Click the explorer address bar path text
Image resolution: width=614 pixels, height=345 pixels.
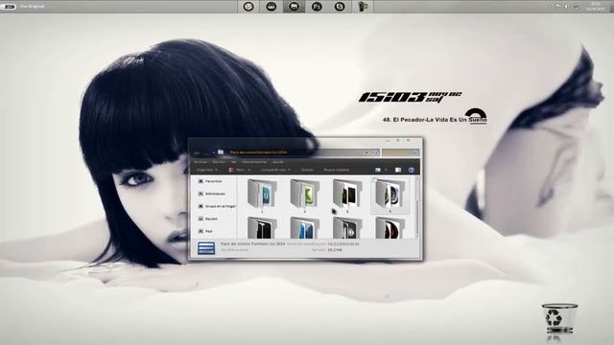pyautogui.click(x=258, y=152)
